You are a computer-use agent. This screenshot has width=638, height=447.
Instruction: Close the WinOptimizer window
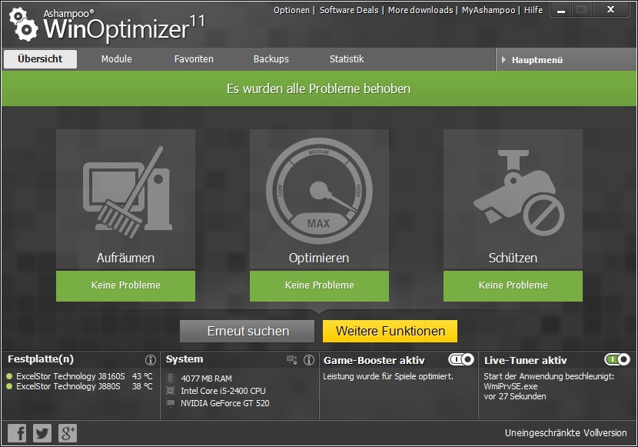pos(610,10)
